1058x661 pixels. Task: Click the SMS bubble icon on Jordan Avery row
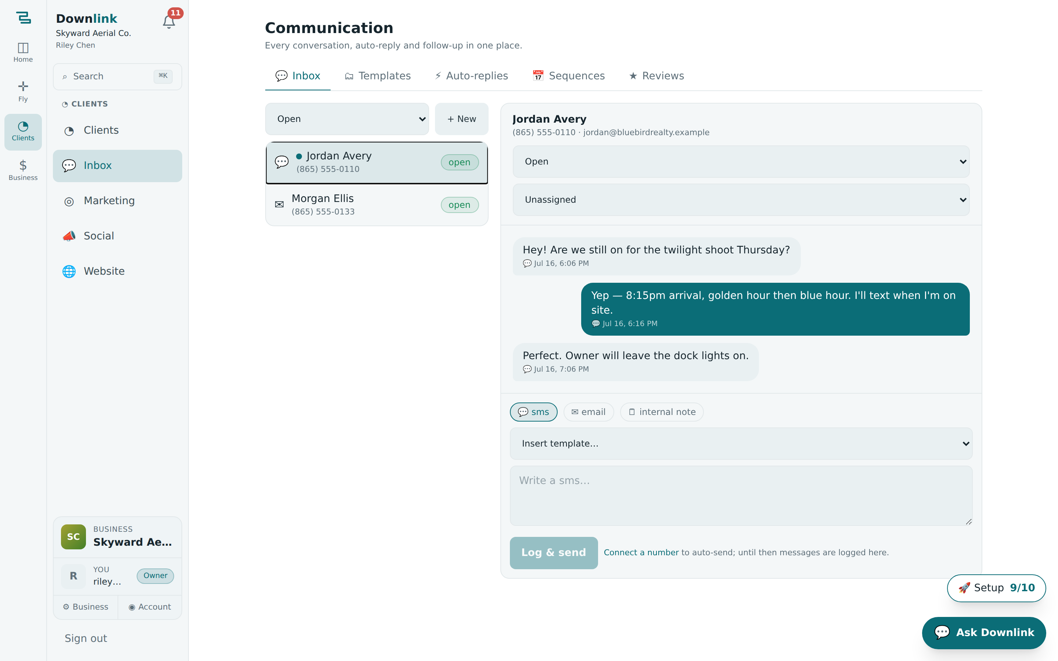(281, 162)
